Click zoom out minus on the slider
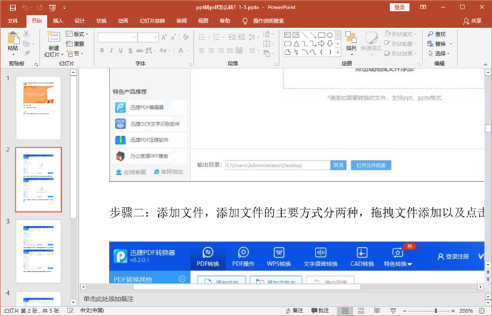This screenshot has width=492, height=316. [404, 310]
